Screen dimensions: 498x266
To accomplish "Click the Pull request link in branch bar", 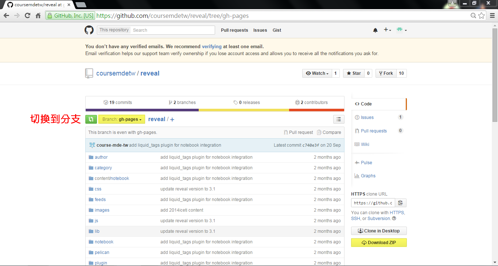I will point(298,132).
